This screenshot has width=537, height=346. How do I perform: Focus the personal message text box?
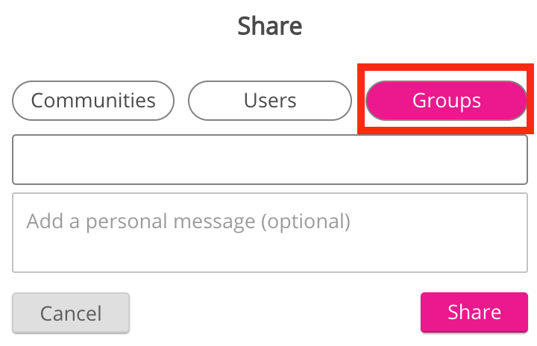269,232
